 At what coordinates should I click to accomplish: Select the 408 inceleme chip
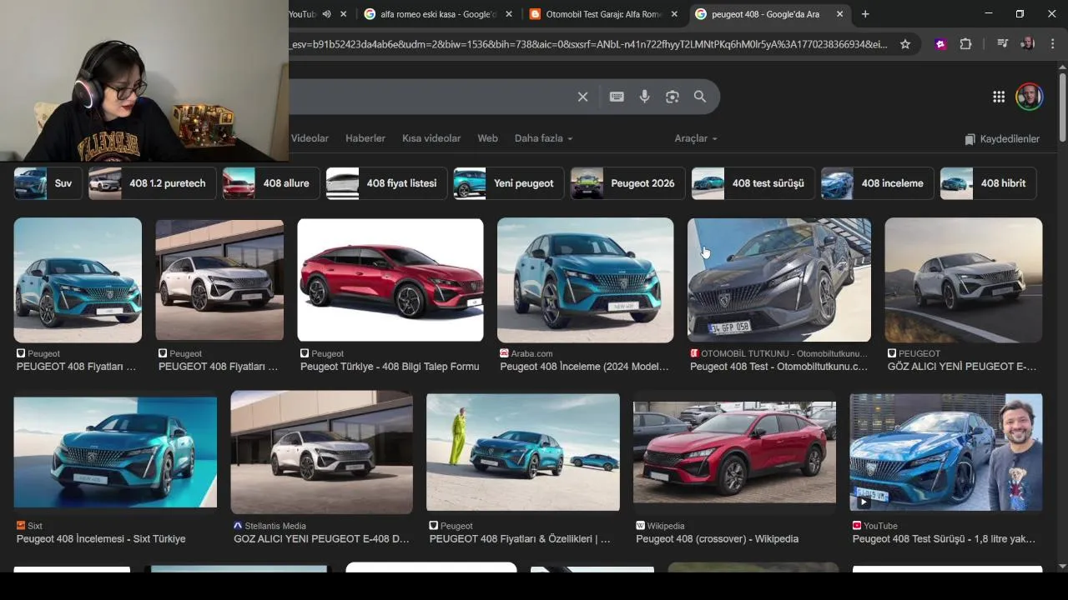tap(877, 183)
